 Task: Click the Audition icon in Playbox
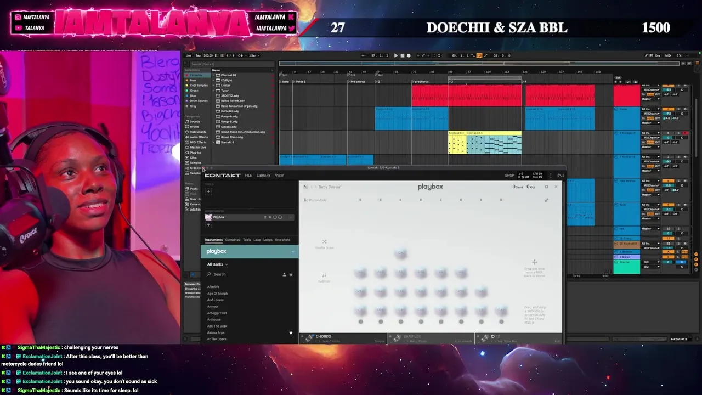pyautogui.click(x=324, y=275)
